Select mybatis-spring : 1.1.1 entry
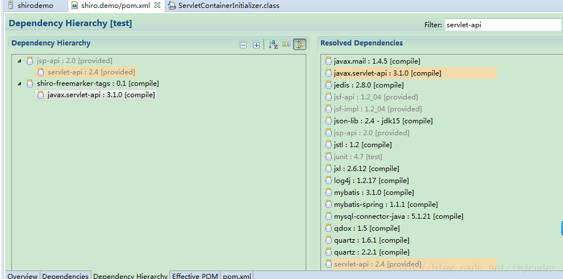Viewport: 563px width, 279px height. pos(386,205)
